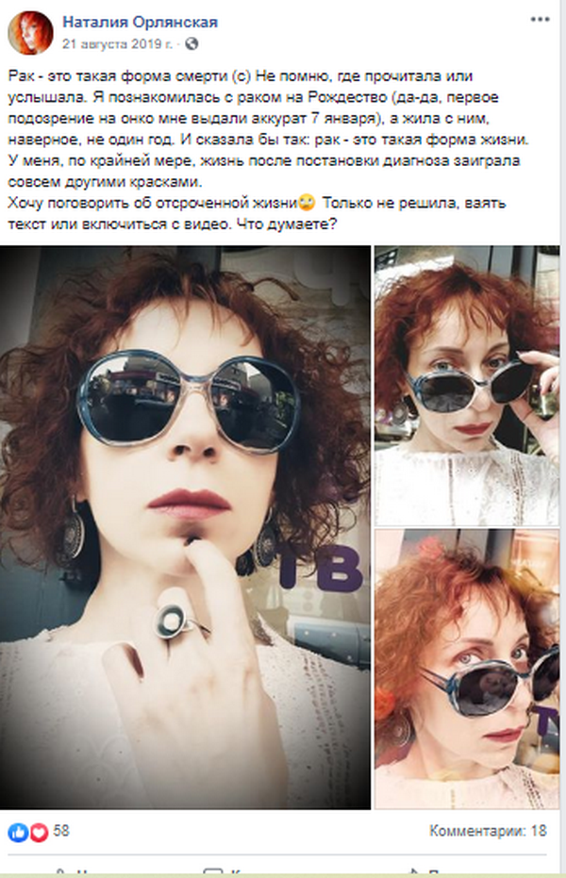The image size is (566, 878).
Task: Open the large sunglasses selfie photo
Action: click(185, 527)
